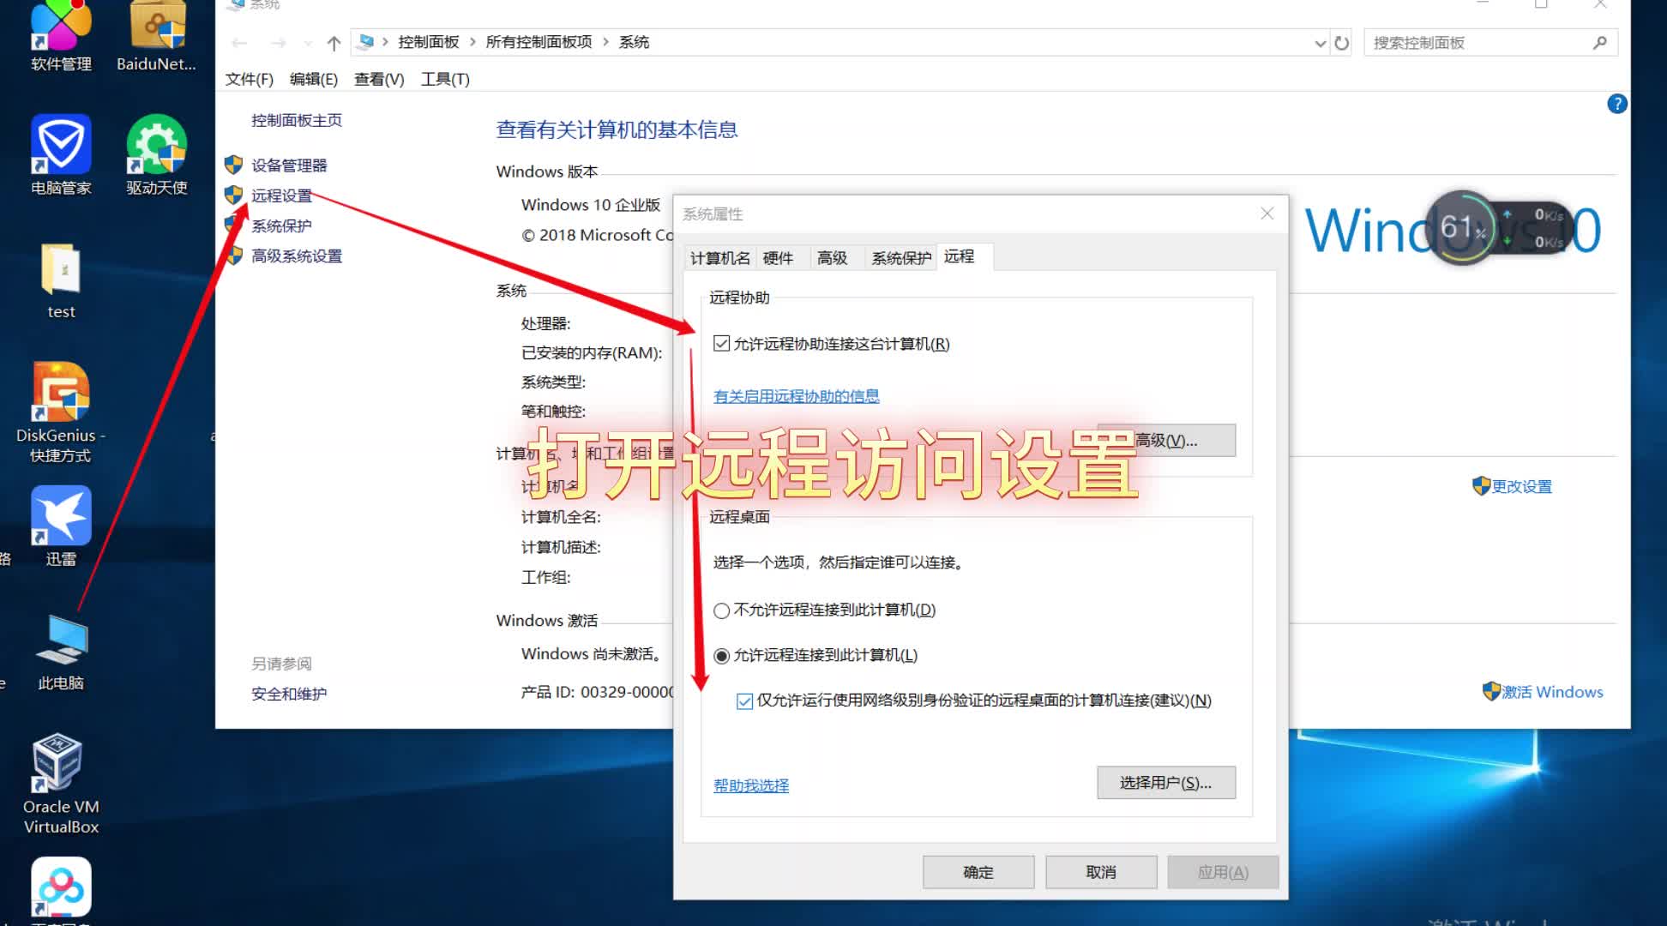The width and height of the screenshot is (1667, 926).
Task: Uncheck 允许远程协助连接这台计算机
Action: [721, 343]
